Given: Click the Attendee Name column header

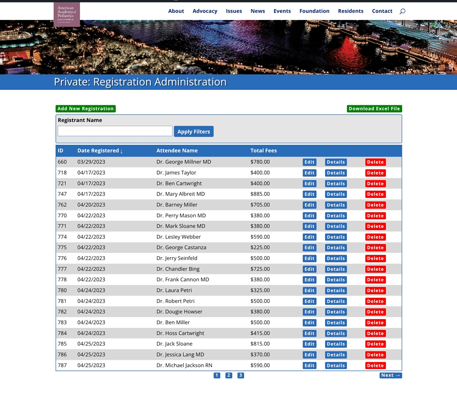Looking at the screenshot, I should click(x=177, y=150).
